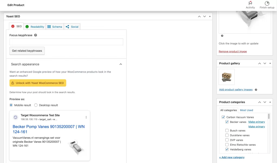This screenshot has height=163, width=277.
Task: Click Unlock with Yoast WooCommerce SEO
Action: pos(38,83)
